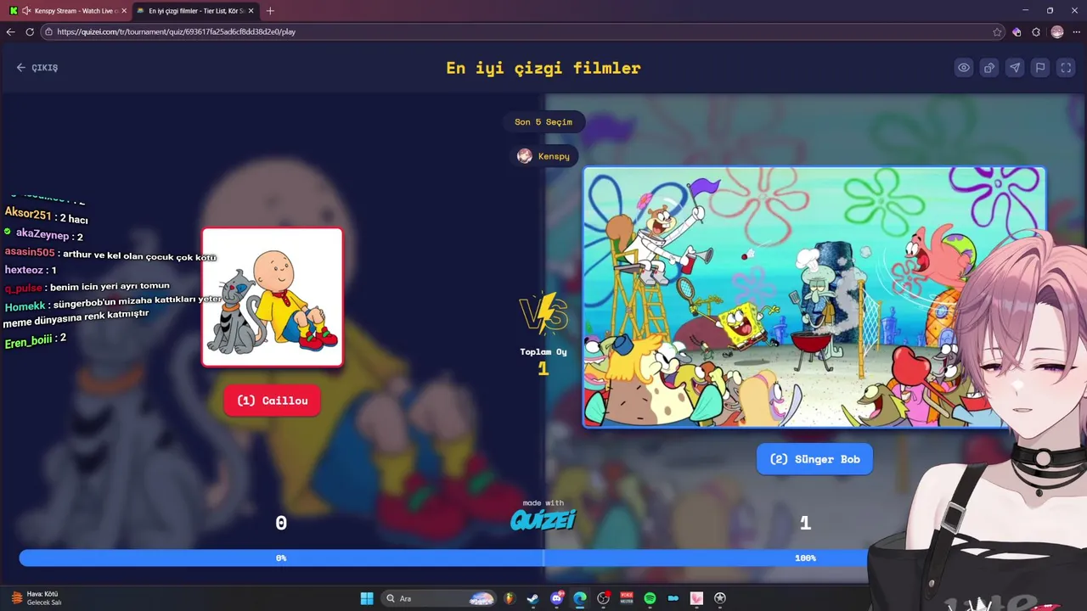1087x611 pixels.
Task: Open the browser profile avatar
Action: pyautogui.click(x=1057, y=31)
